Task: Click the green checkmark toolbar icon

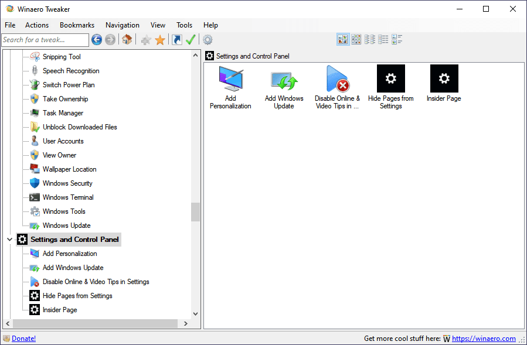Action: coord(191,40)
